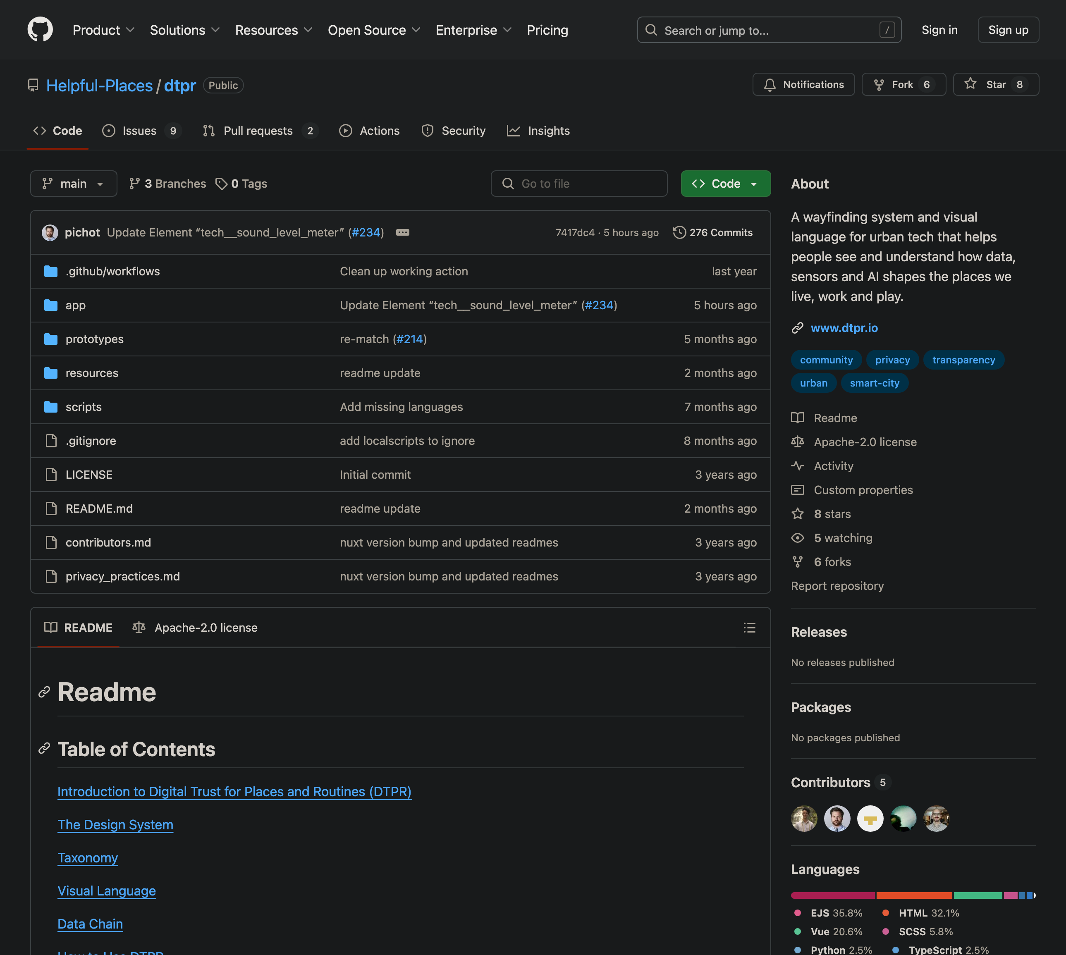Switch to the Pull requests tab

(x=260, y=131)
